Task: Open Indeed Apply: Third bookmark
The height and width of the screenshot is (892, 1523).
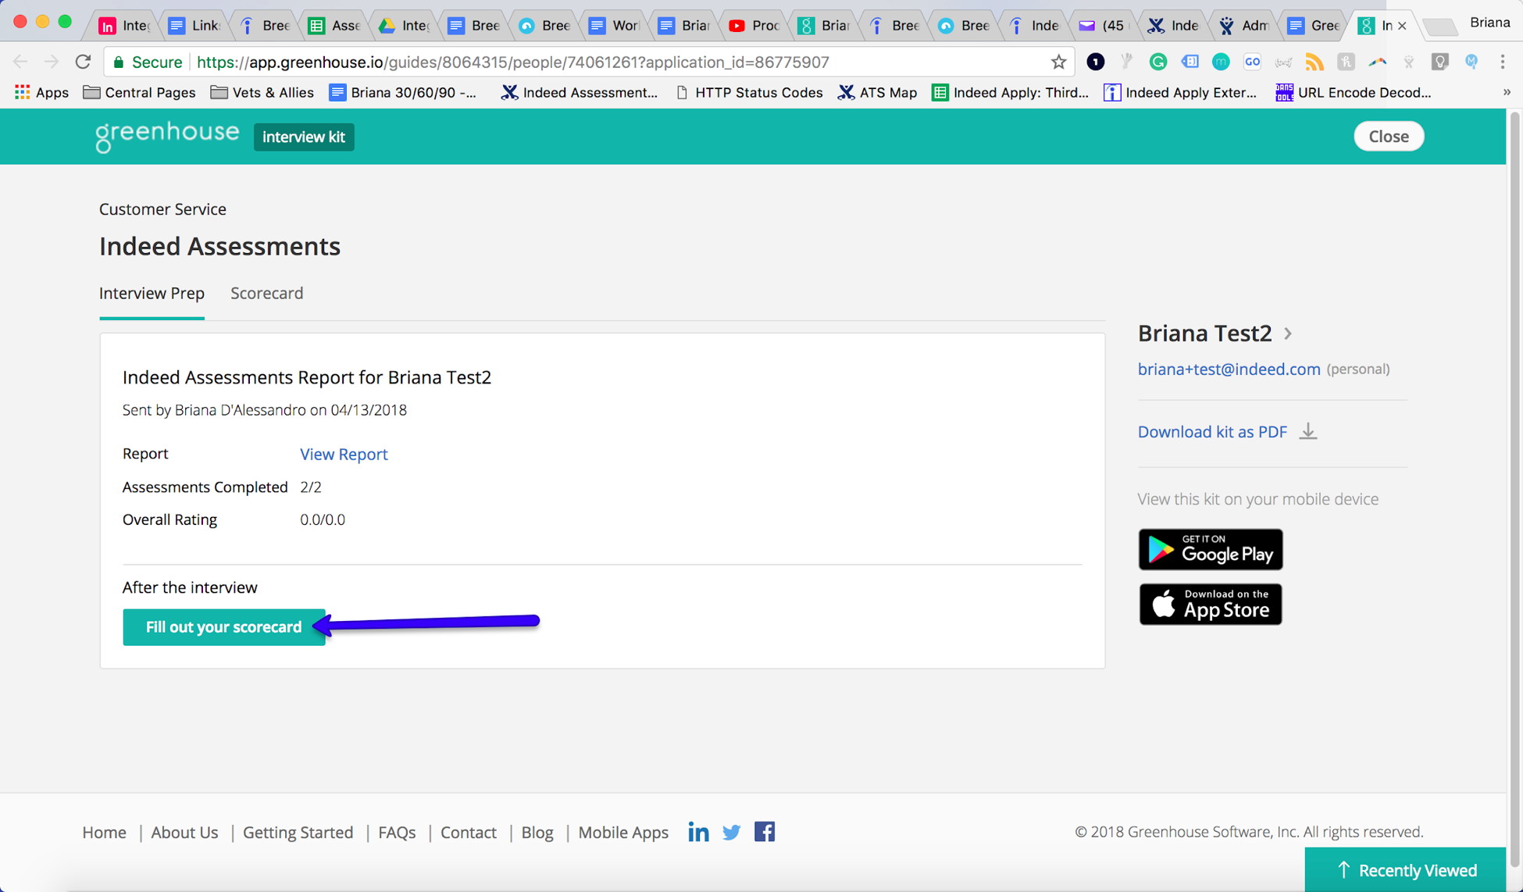Action: [1010, 92]
